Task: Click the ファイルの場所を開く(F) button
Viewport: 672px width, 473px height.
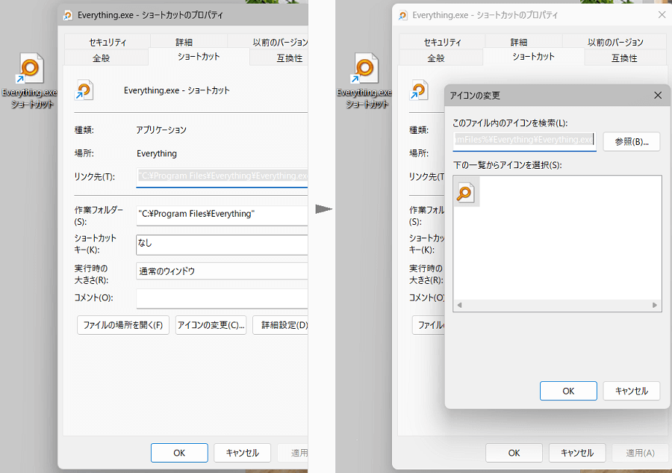Action: point(123,325)
